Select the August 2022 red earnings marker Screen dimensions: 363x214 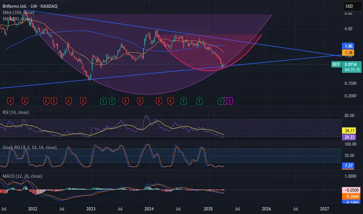68,101
